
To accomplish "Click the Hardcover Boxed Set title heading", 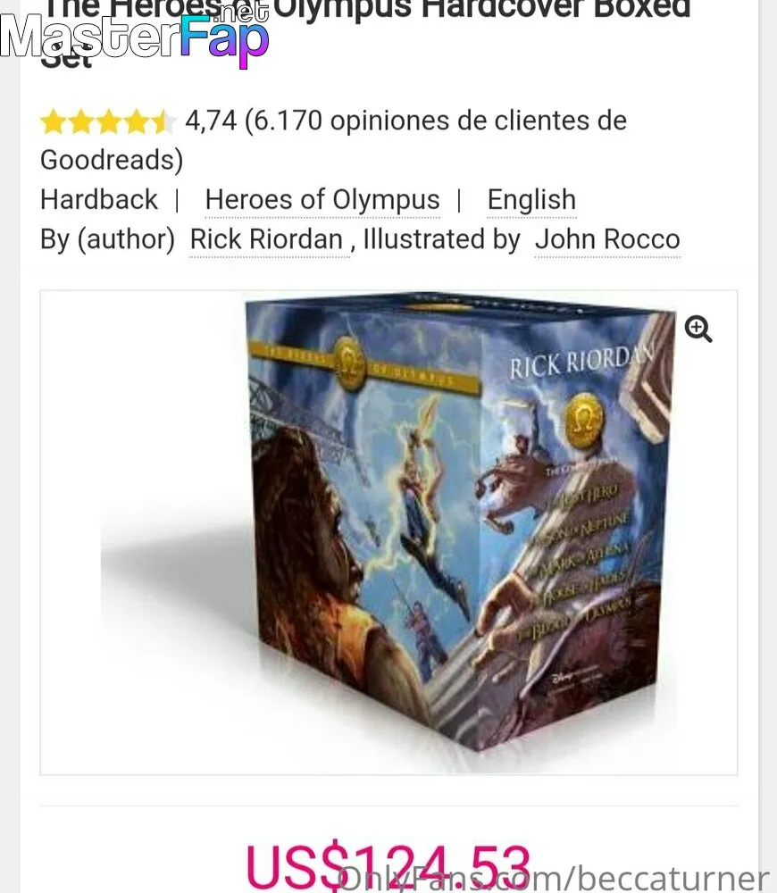I will click(365, 31).
